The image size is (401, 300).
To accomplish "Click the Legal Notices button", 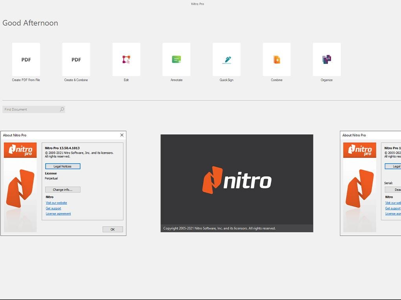I will pos(63,166).
